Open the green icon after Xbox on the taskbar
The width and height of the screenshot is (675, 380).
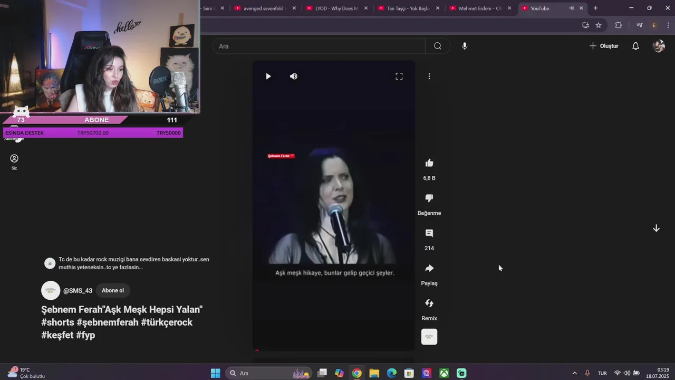[x=461, y=373]
